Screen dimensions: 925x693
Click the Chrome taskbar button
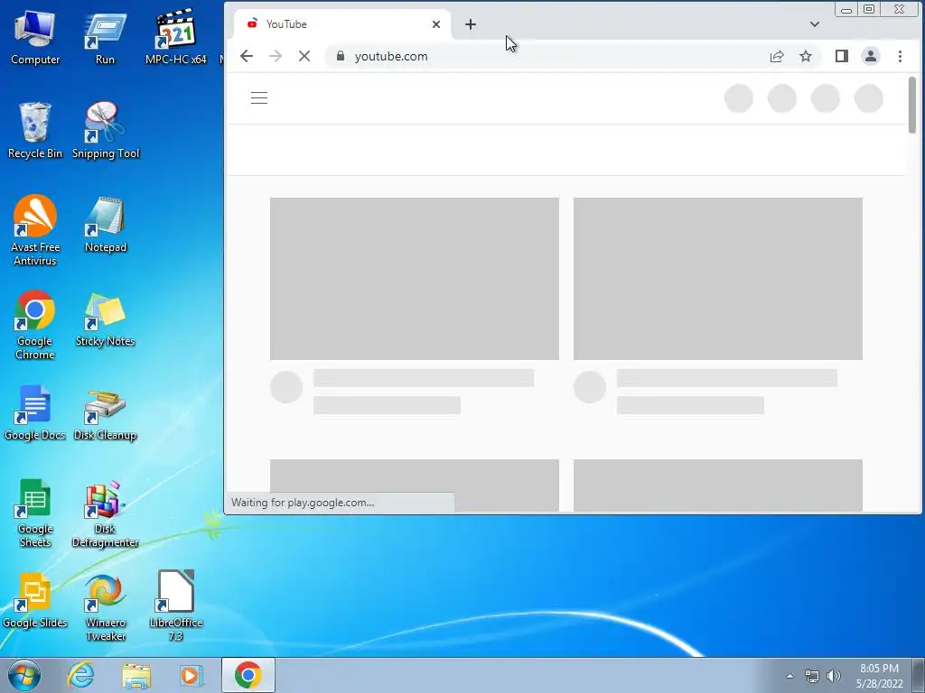(248, 675)
